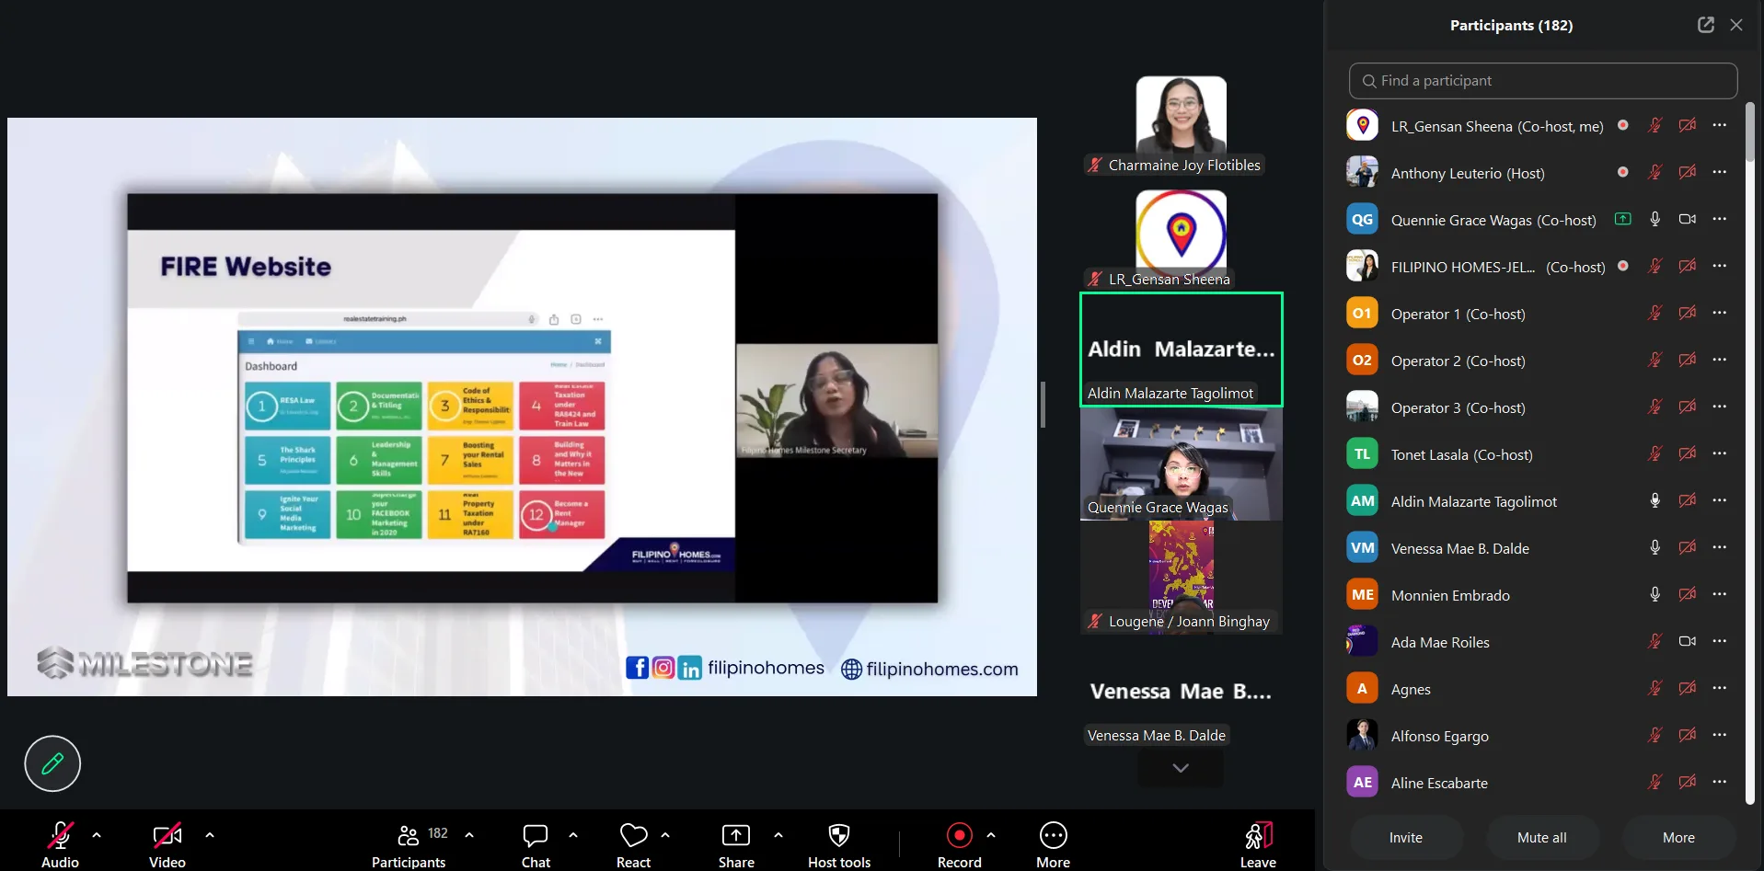
Task: Click the Invite button
Action: 1406,838
